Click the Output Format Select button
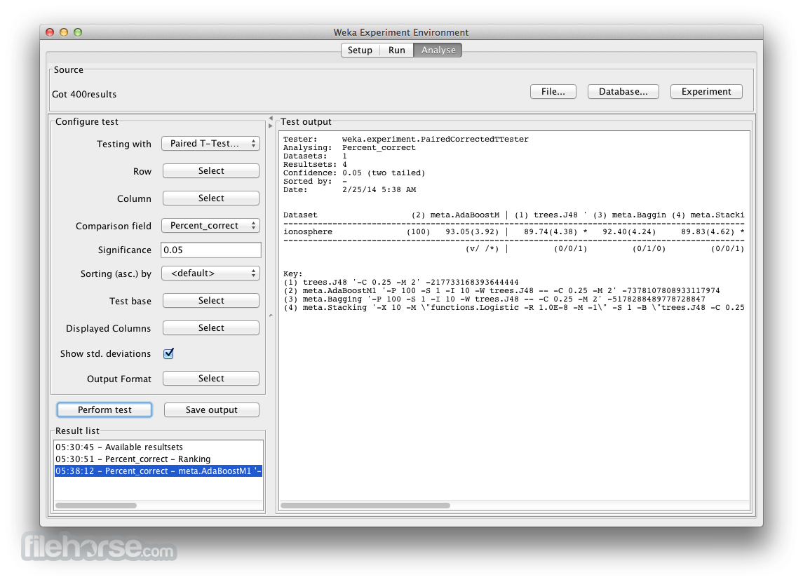Viewport: 803px width, 582px height. pyautogui.click(x=211, y=378)
